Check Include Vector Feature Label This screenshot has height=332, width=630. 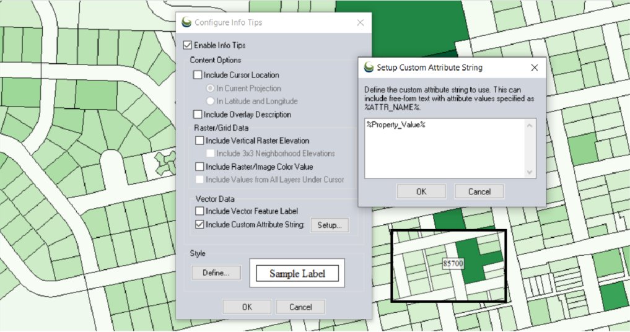(x=199, y=211)
